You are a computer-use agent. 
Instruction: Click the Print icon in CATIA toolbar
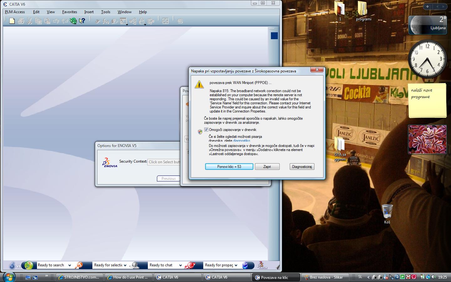click(21, 21)
